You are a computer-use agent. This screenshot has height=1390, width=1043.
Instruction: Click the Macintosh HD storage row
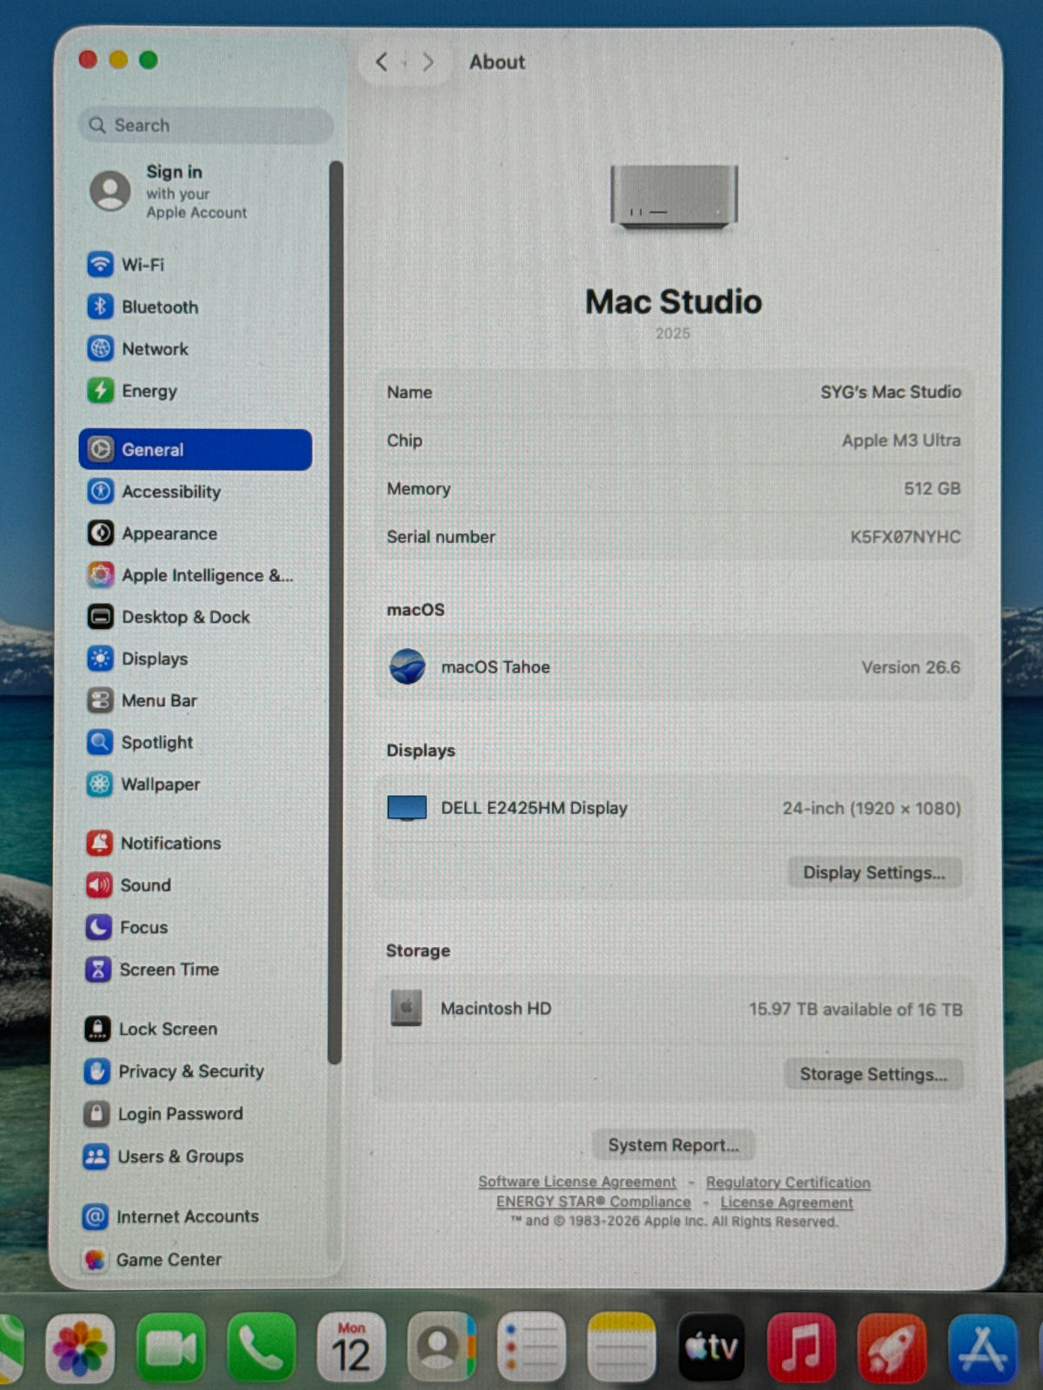(674, 1009)
